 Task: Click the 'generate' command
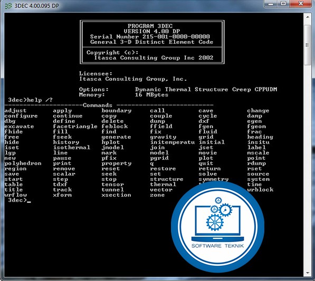116,137
